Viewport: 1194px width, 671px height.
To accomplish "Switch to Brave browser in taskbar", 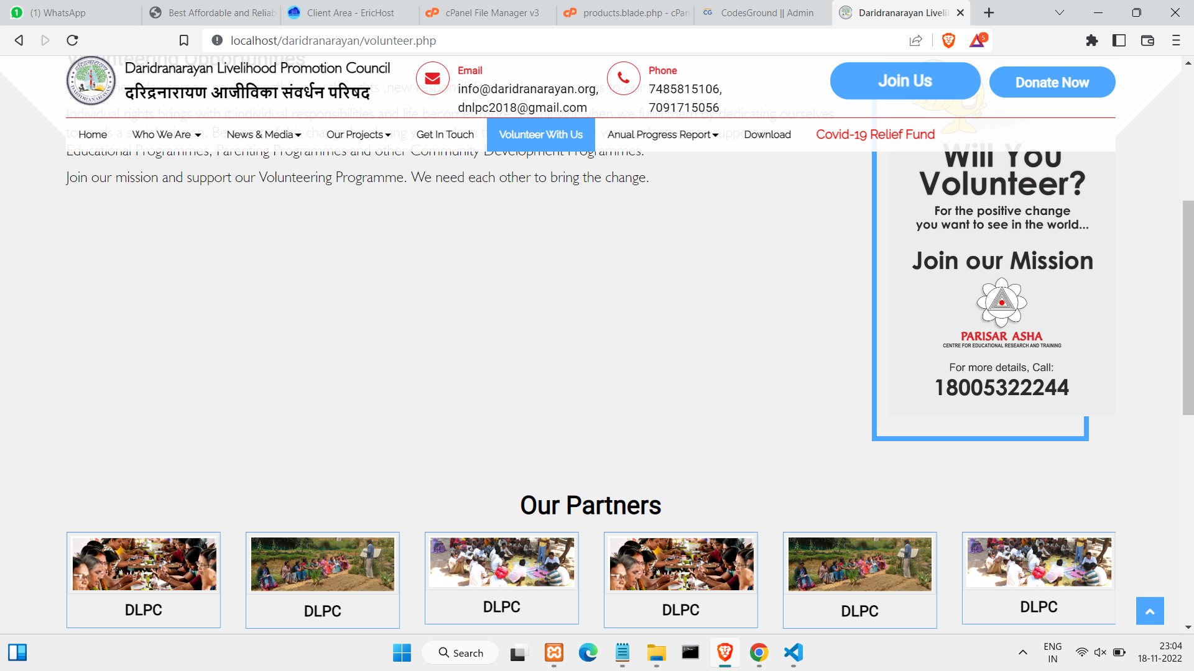I will pos(724,653).
